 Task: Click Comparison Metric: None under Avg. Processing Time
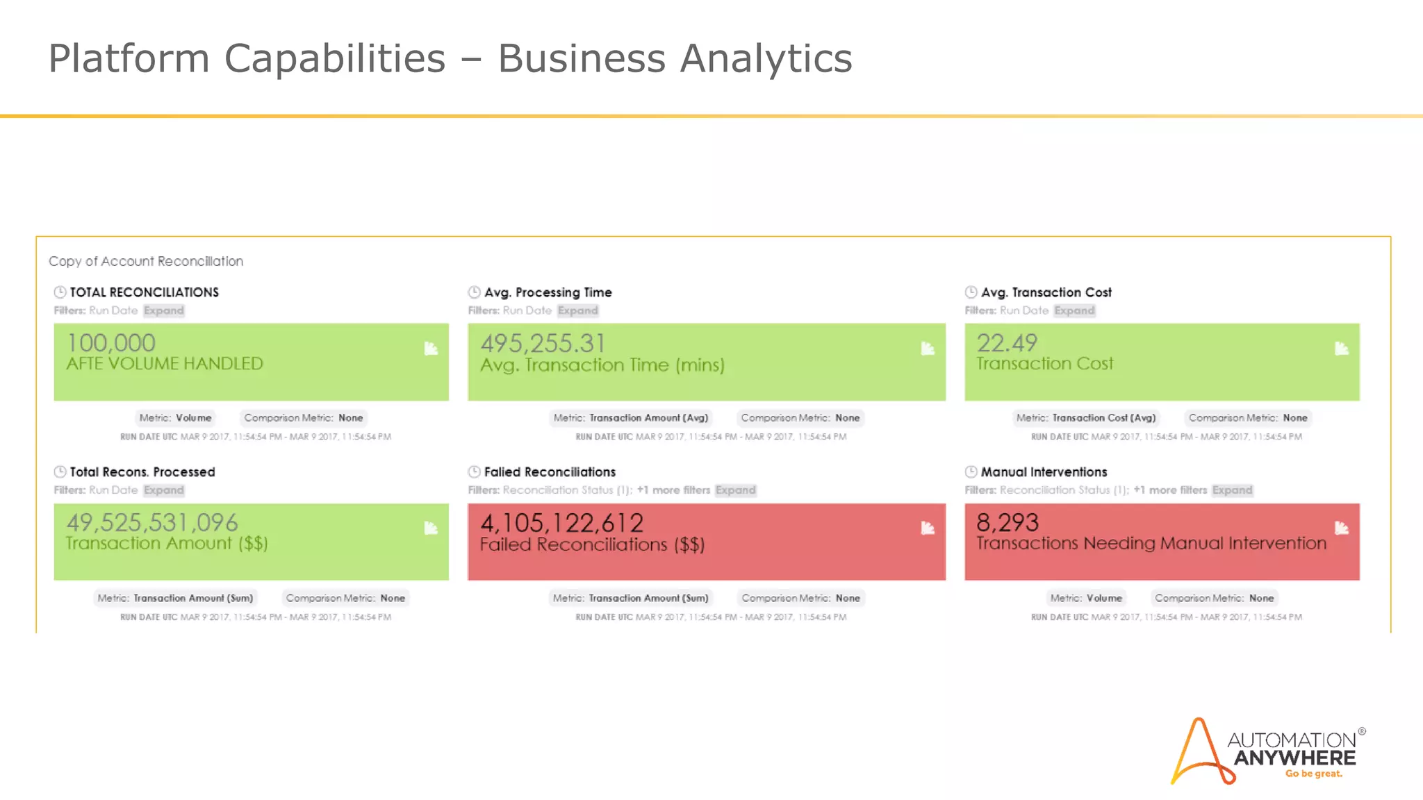point(800,418)
